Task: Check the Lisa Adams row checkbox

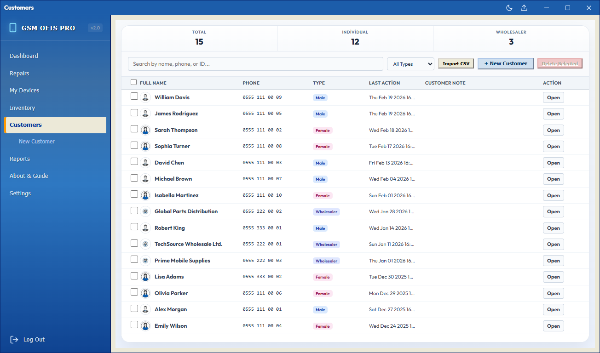Action: click(x=134, y=276)
